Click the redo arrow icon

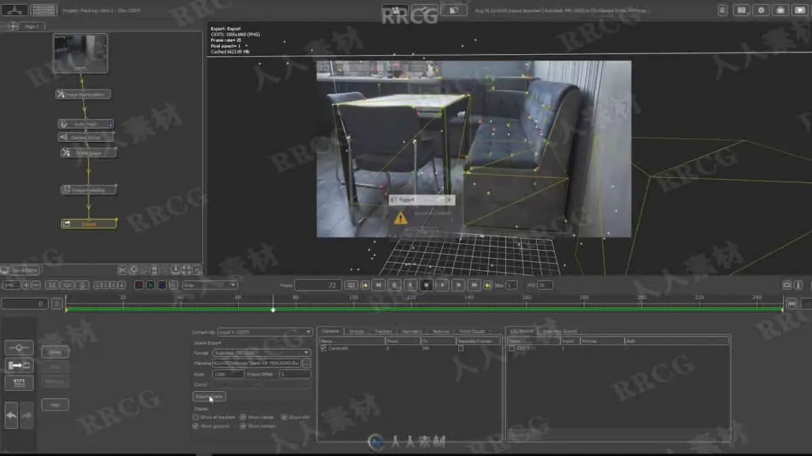[x=27, y=415]
